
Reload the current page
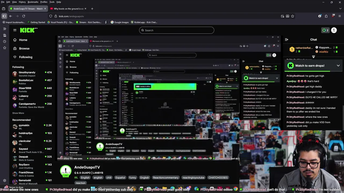24,16
